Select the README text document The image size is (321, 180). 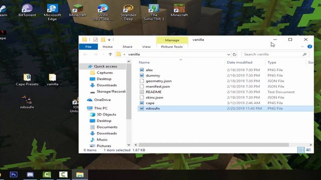(x=153, y=92)
